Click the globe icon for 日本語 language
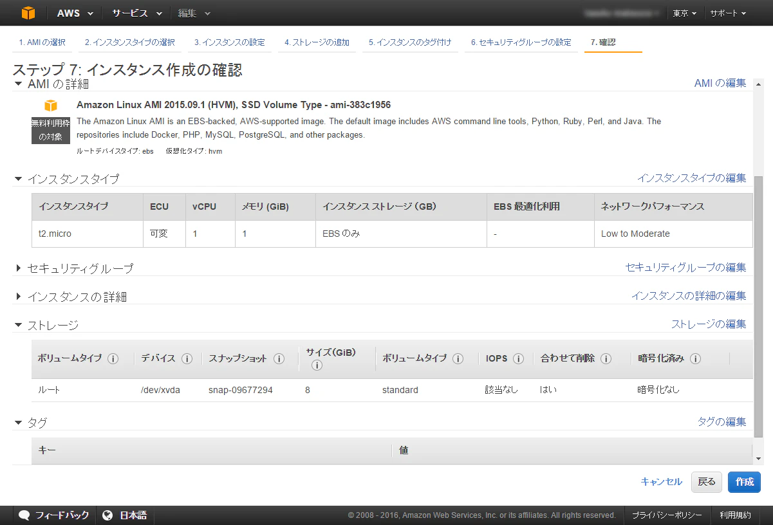The height and width of the screenshot is (525, 773). click(107, 515)
